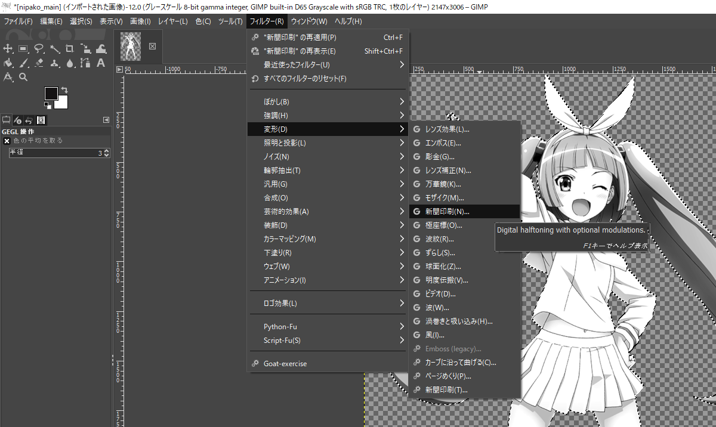Open the dock tab configuration menu arrow

click(106, 120)
